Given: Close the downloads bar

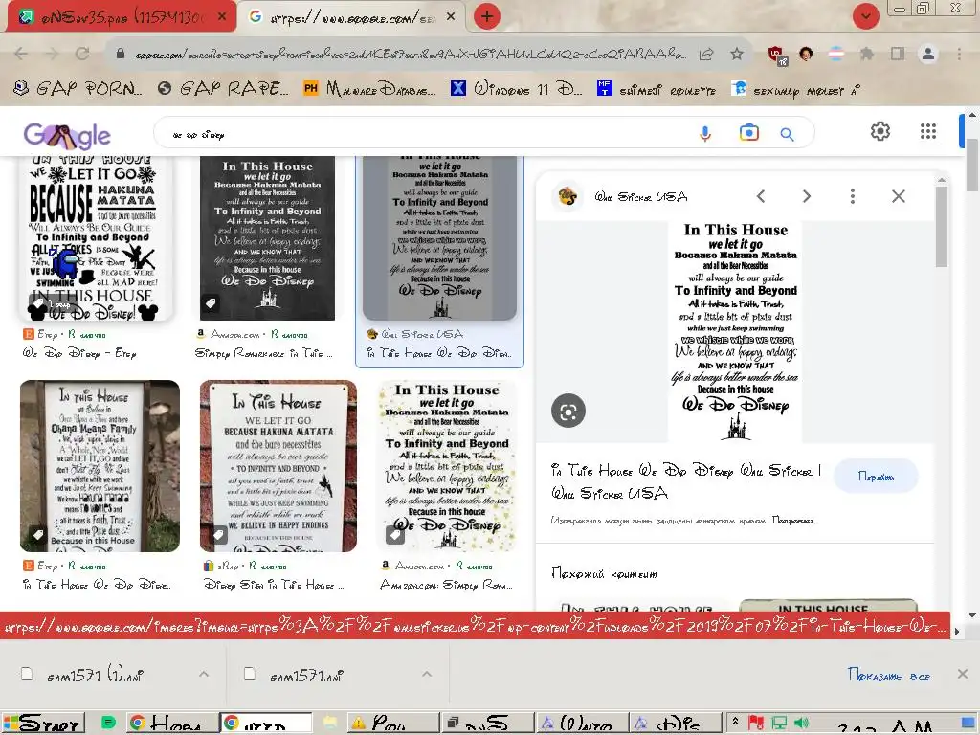Looking at the screenshot, I should pyautogui.click(x=963, y=674).
